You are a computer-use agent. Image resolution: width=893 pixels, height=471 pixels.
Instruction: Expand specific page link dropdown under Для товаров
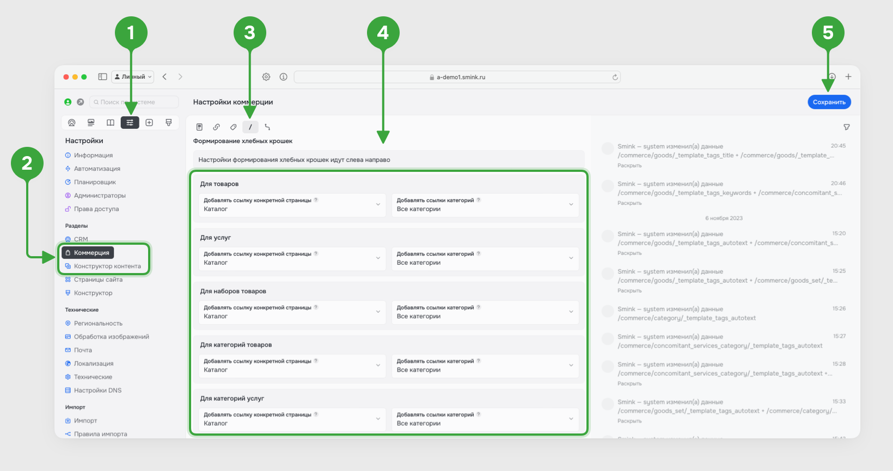point(292,204)
